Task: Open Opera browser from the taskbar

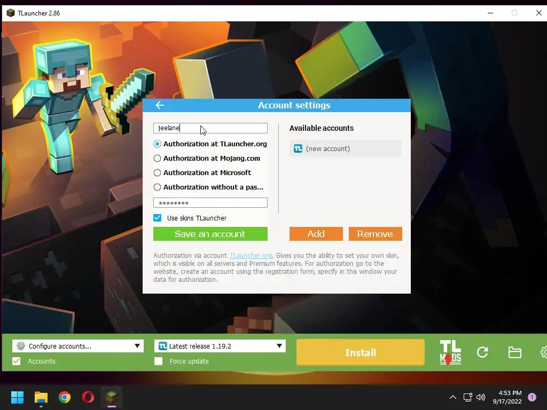Action: click(x=88, y=397)
